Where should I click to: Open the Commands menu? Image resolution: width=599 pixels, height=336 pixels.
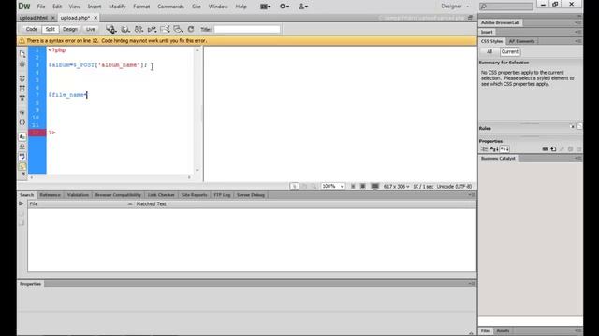pos(170,7)
